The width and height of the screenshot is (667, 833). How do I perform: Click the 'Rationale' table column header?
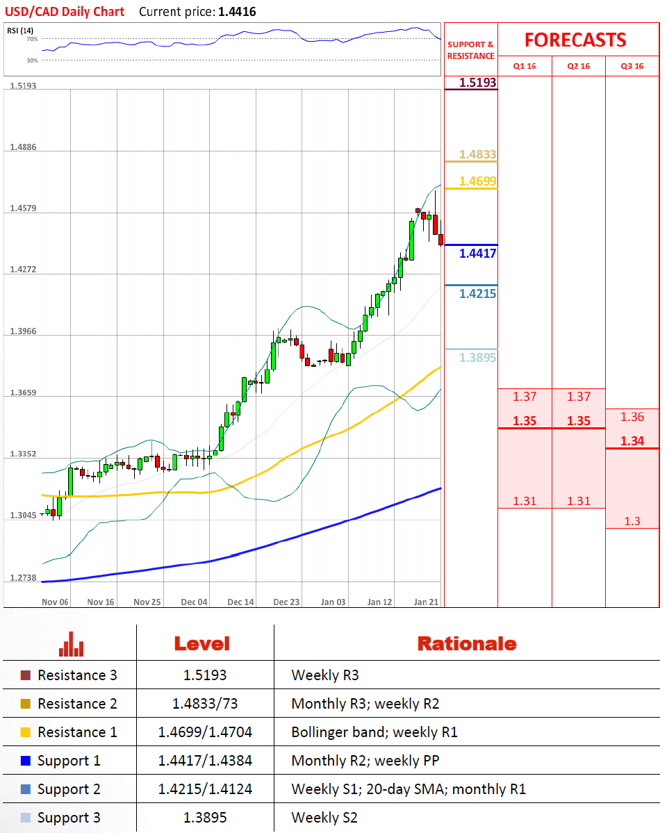click(467, 644)
